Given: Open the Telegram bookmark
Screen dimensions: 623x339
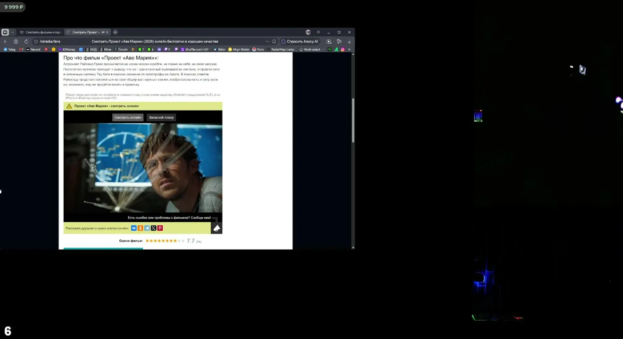Looking at the screenshot, I should 9,49.
